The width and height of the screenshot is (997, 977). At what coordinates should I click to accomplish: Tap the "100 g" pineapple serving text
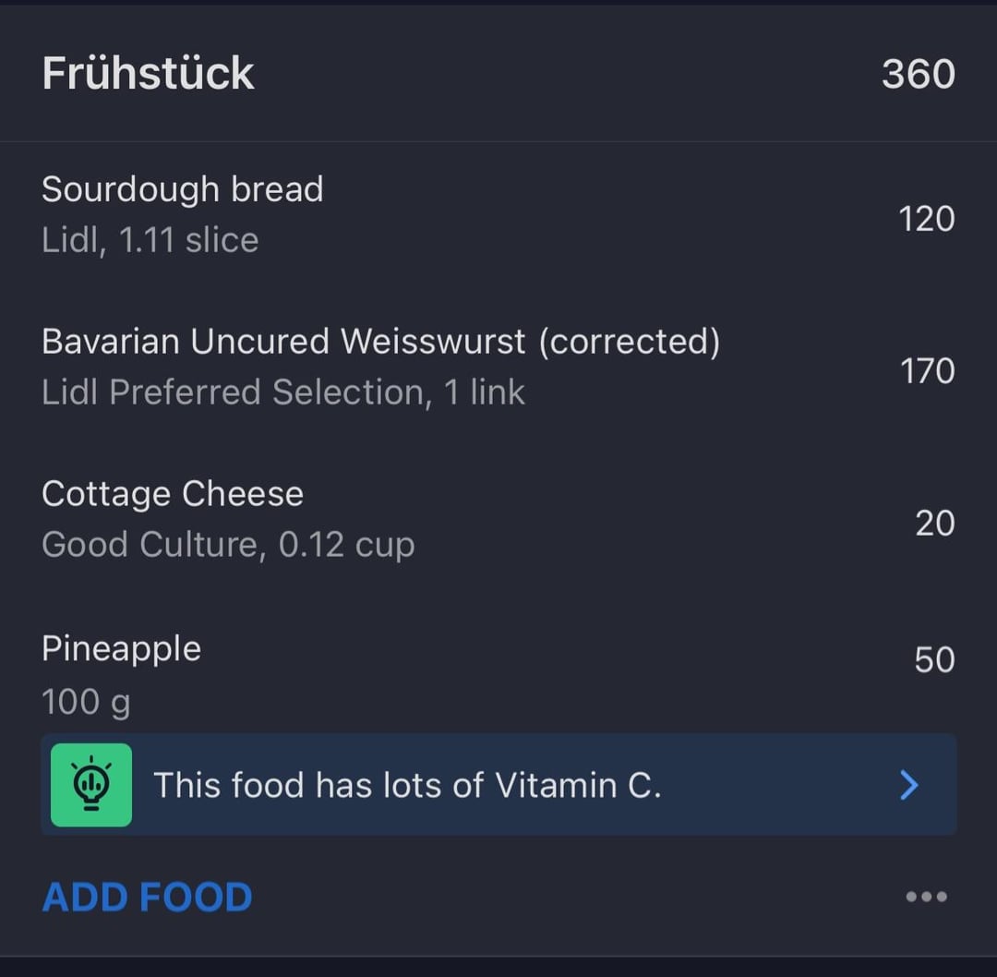(86, 702)
